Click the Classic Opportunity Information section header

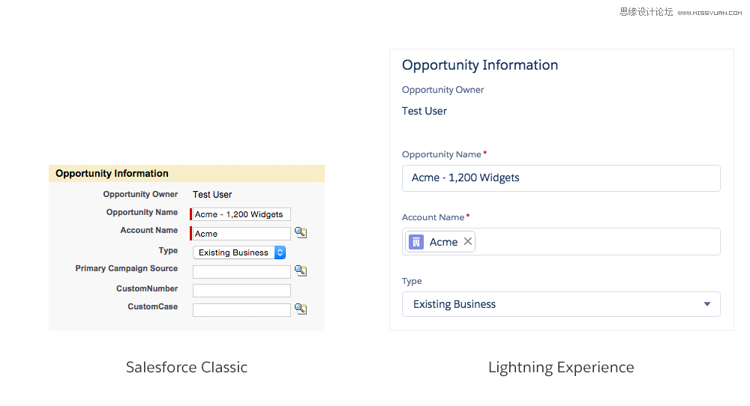[187, 173]
